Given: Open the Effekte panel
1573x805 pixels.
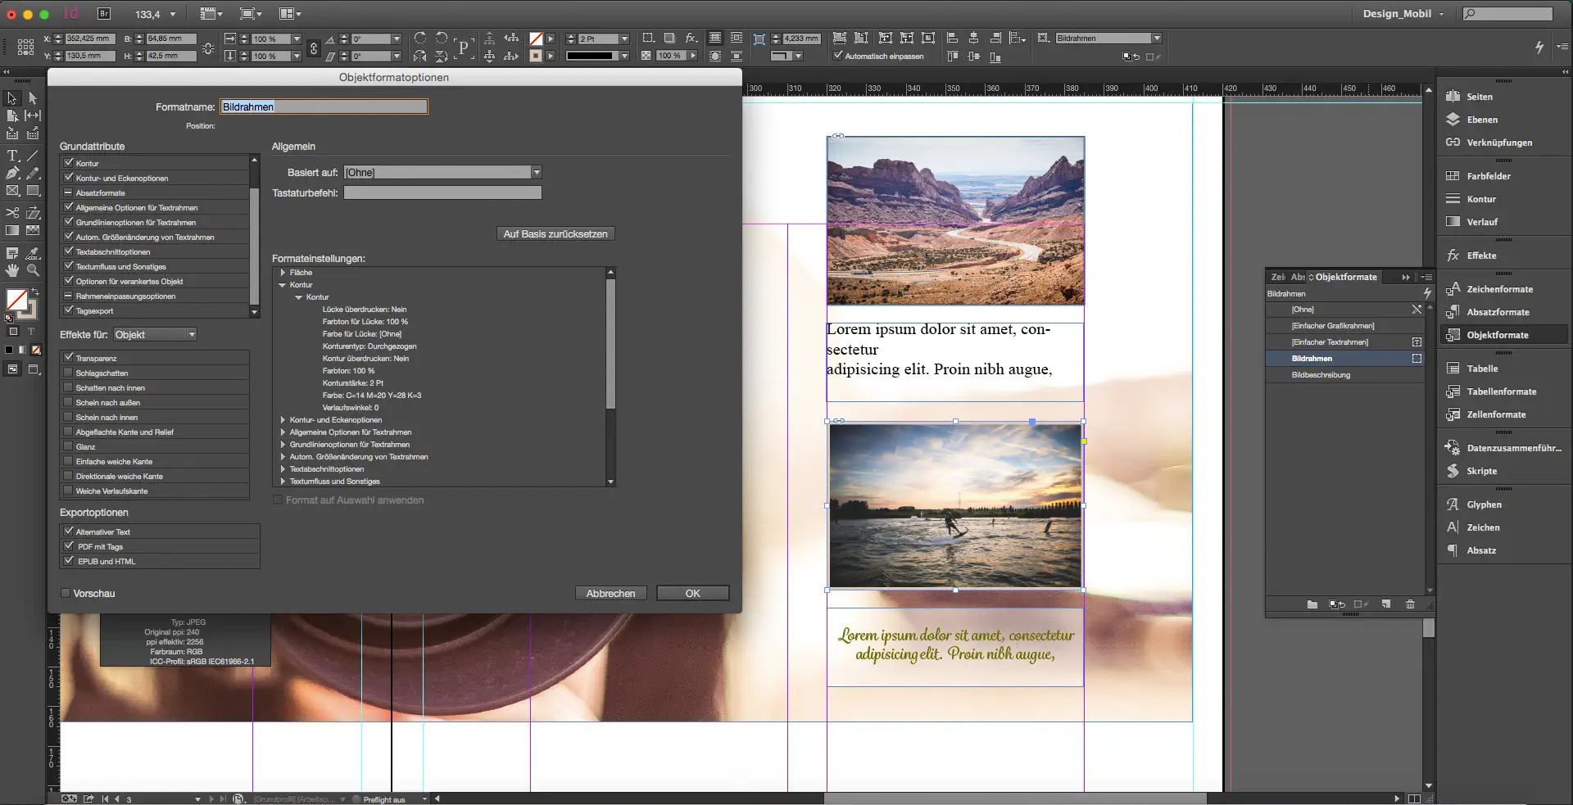Looking at the screenshot, I should (1480, 256).
